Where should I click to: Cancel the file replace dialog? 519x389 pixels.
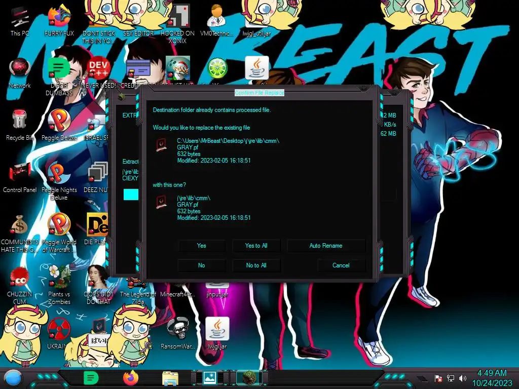pyautogui.click(x=341, y=265)
